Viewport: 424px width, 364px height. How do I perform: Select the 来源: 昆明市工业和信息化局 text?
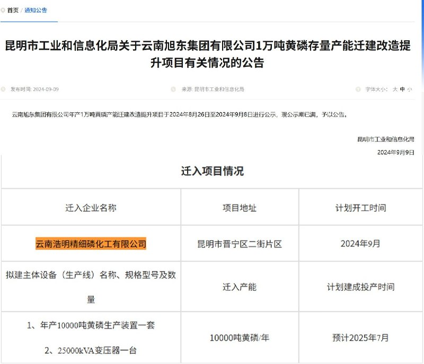click(213, 89)
